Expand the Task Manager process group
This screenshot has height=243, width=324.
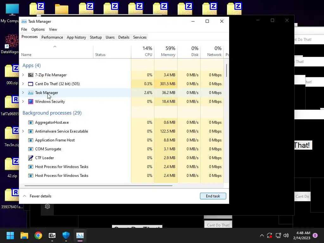23,93
